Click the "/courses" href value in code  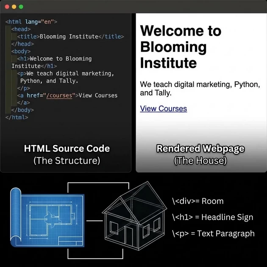59,95
